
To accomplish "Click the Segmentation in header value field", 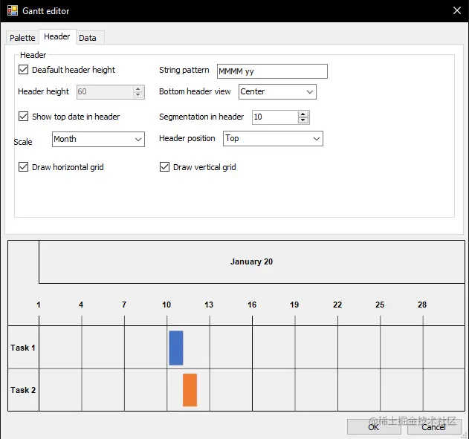I will [275, 117].
